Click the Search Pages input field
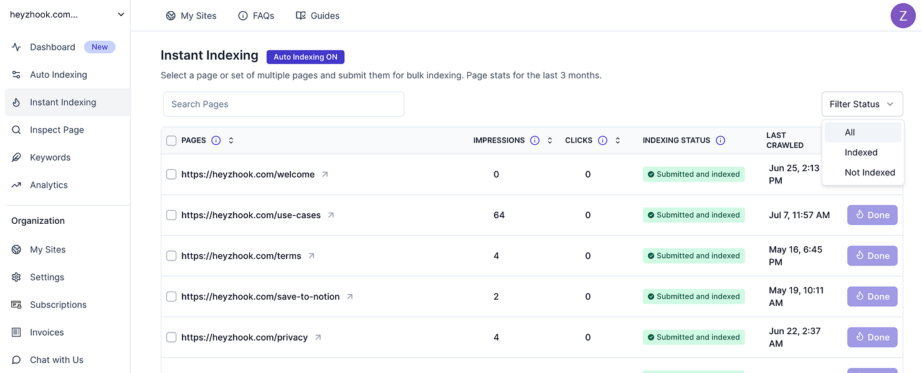This screenshot has height=373, width=922. [x=283, y=104]
